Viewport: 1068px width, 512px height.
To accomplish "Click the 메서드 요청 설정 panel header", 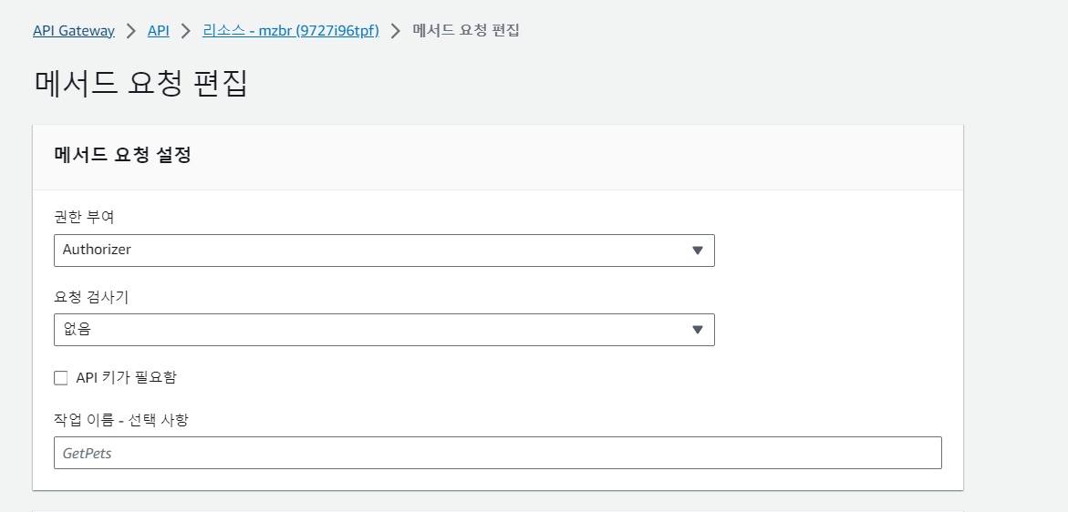I will (122, 156).
